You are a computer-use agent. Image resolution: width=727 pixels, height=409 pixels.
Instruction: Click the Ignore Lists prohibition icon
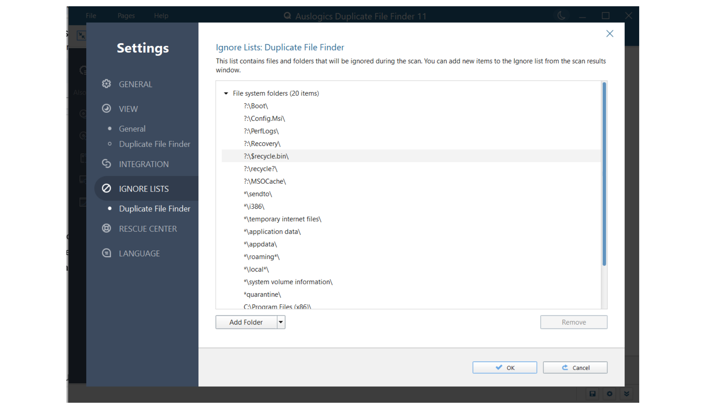click(x=106, y=188)
